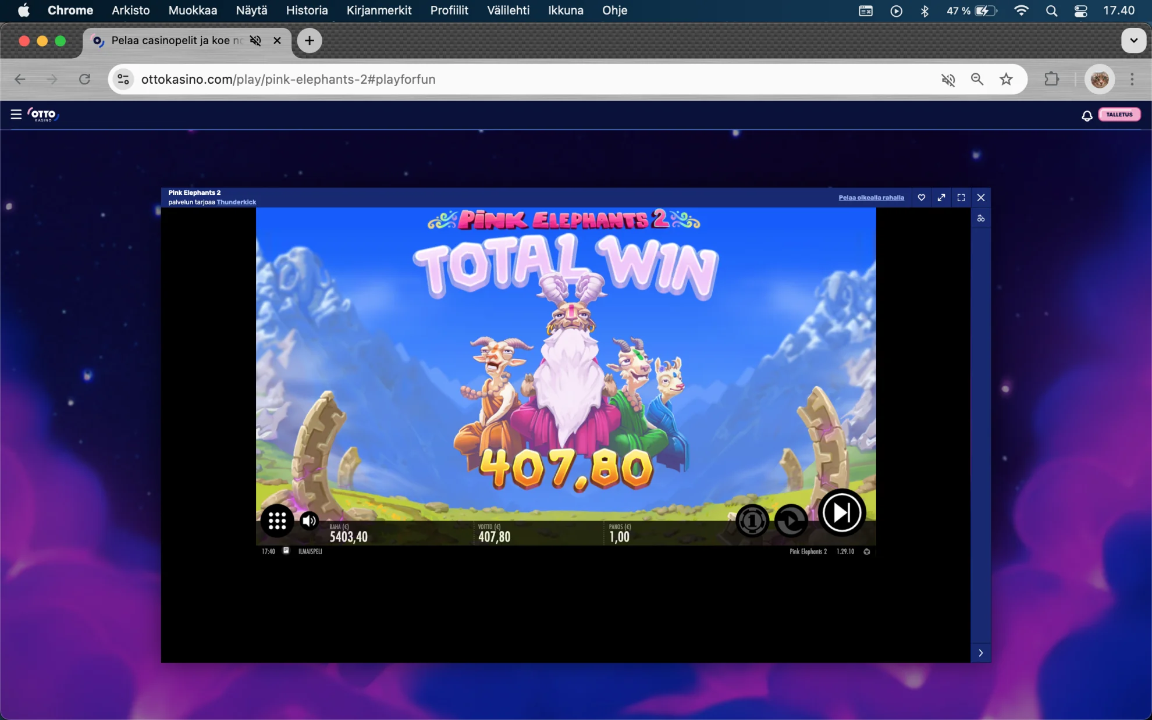Screen dimensions: 1152x720
Task: Open Spotlight search in the menu bar
Action: point(1051,10)
